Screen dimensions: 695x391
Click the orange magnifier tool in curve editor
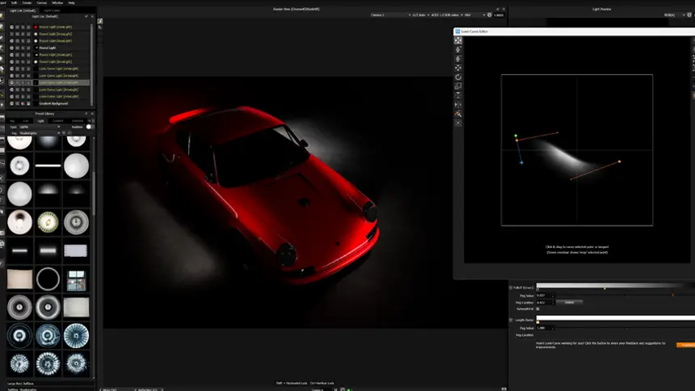point(458,114)
